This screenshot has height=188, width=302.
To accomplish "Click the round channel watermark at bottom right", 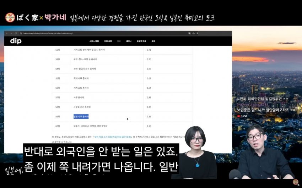I will tap(295, 182).
